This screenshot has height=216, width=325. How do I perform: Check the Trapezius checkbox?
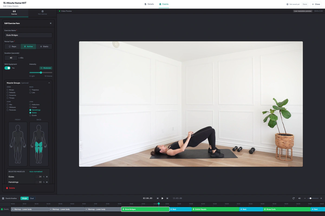point(30,90)
